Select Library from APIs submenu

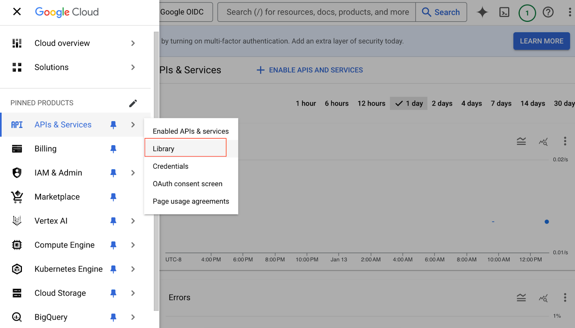[x=164, y=149]
